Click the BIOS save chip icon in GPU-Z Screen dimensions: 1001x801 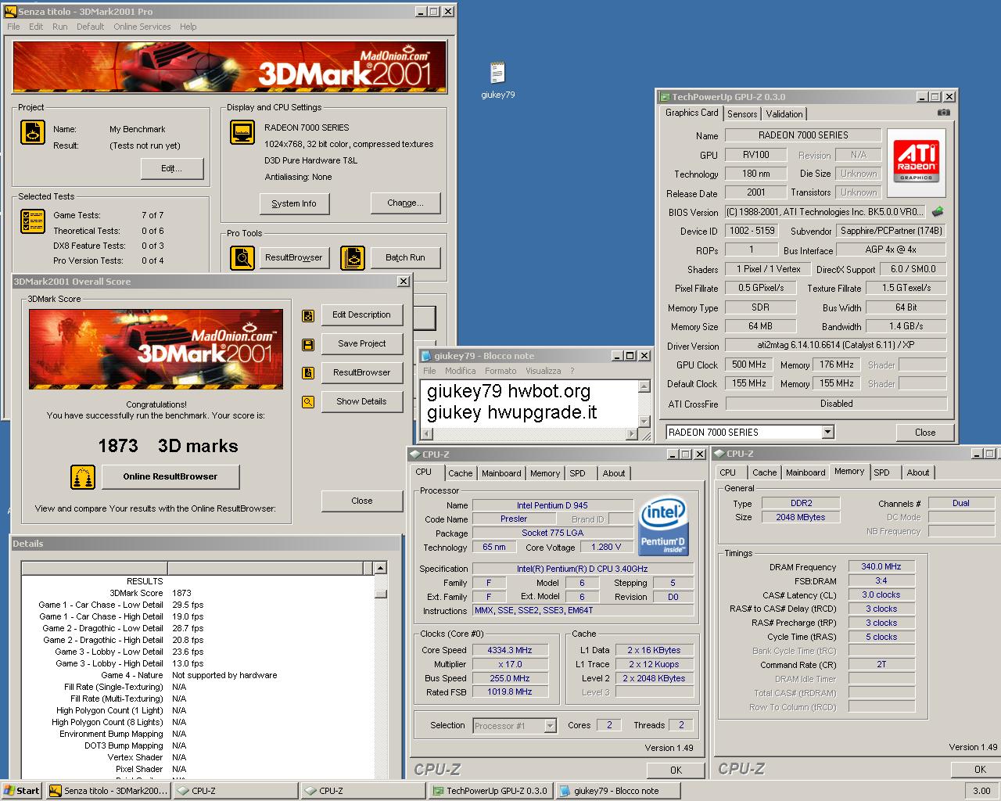click(x=938, y=211)
